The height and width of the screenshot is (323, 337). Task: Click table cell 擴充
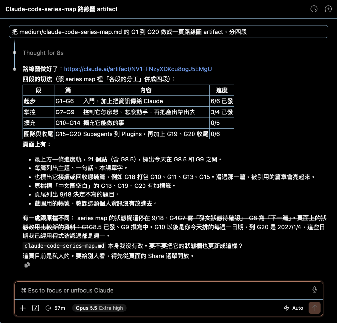[39, 123]
